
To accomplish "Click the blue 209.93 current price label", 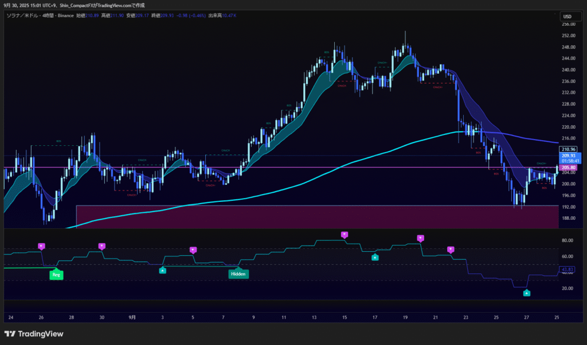I will click(x=568, y=156).
